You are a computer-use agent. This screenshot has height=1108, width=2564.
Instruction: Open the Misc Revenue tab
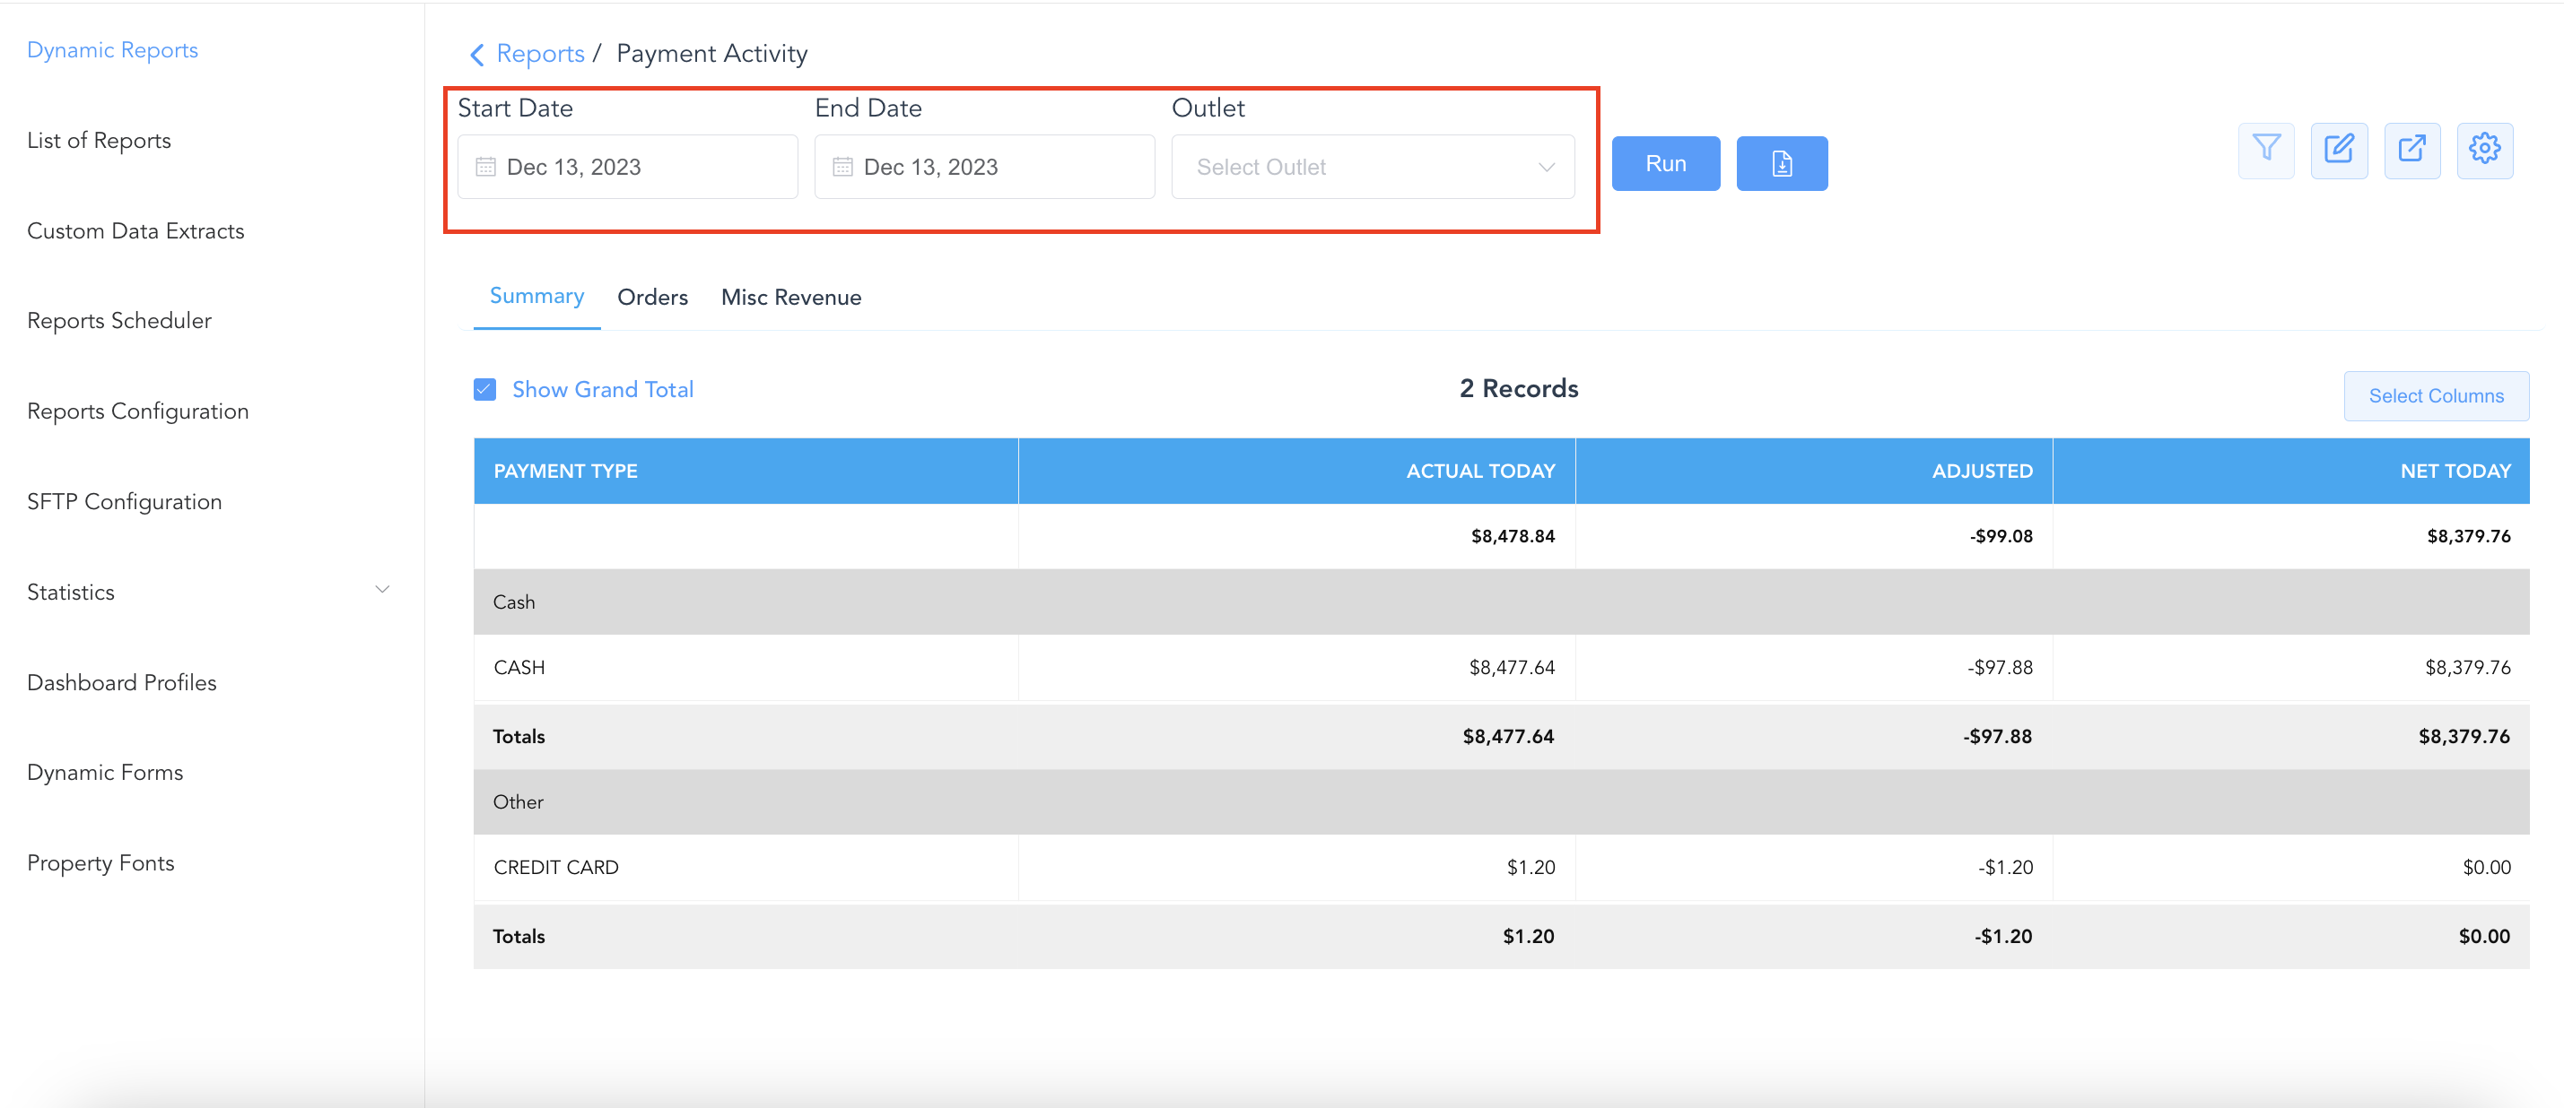(791, 297)
